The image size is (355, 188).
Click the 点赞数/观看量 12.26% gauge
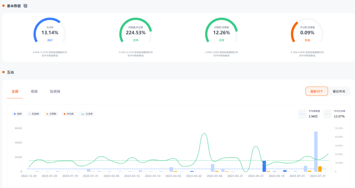[222, 30]
